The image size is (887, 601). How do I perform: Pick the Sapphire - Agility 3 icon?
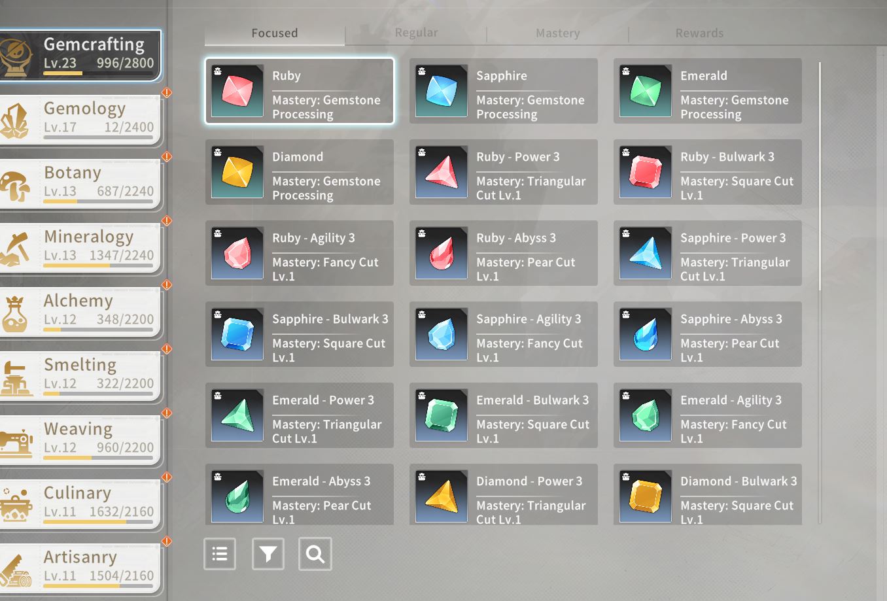pos(442,334)
